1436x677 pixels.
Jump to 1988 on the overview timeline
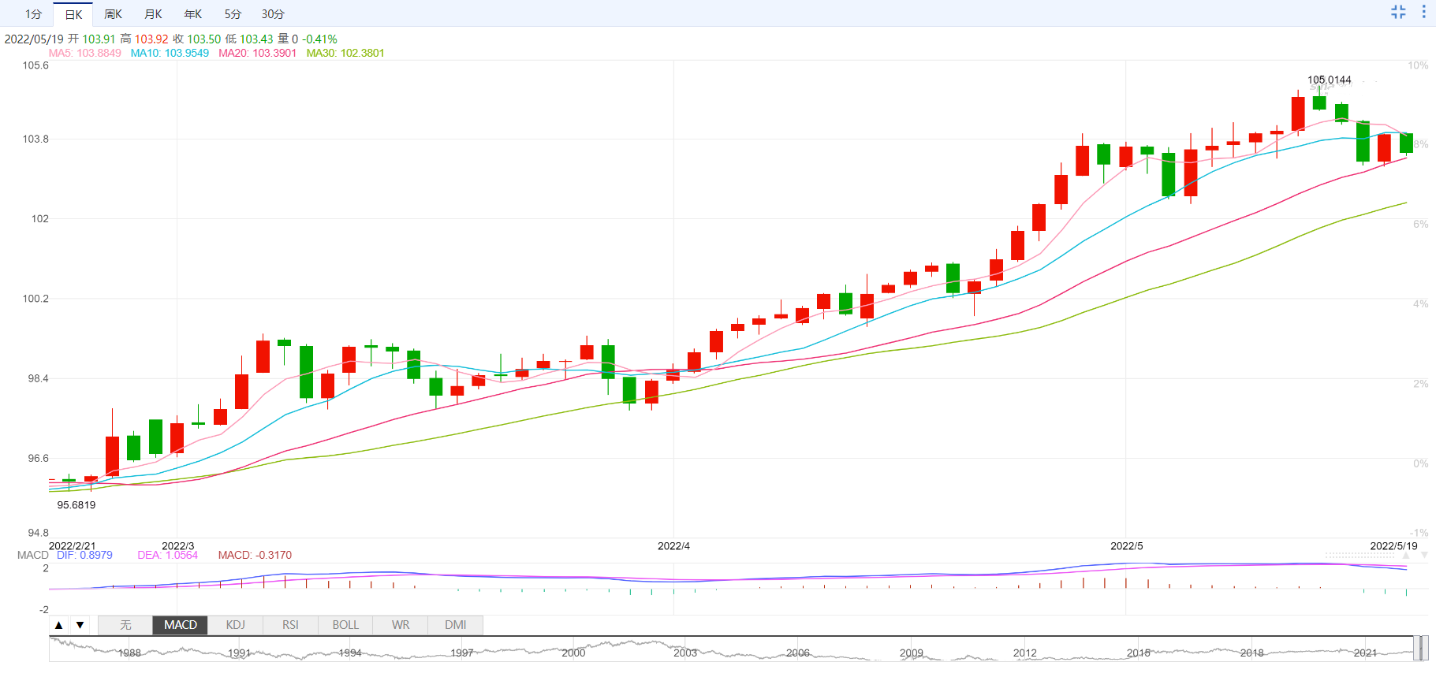click(x=129, y=653)
